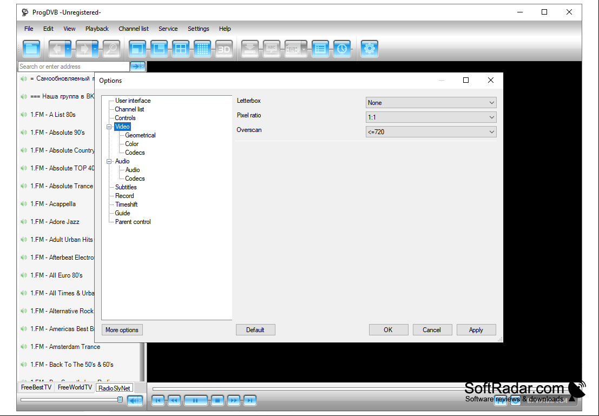Click the back arrow toolbar button
Viewport: 599px width, 416px height.
click(56, 49)
